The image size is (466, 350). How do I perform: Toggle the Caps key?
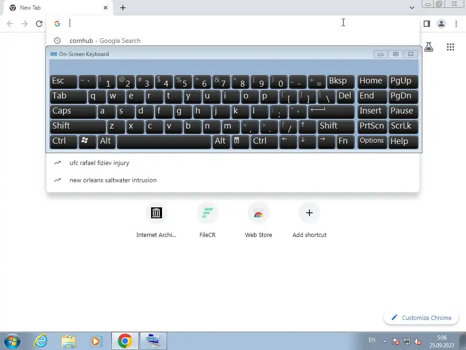pos(73,112)
